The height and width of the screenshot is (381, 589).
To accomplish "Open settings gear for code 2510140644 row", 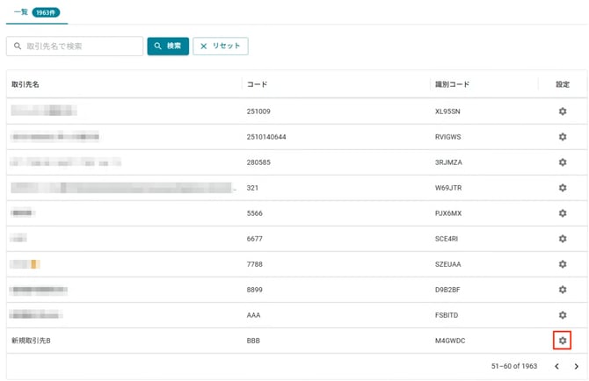I will coord(563,137).
